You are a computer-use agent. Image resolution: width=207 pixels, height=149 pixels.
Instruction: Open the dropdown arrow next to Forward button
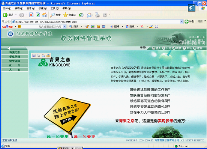point(26,15)
